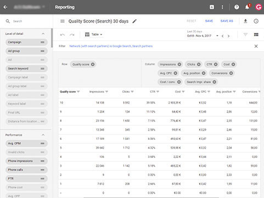Viewport: 264px width, 198px height.
Task: Download the report
Action: pyautogui.click(x=245, y=21)
